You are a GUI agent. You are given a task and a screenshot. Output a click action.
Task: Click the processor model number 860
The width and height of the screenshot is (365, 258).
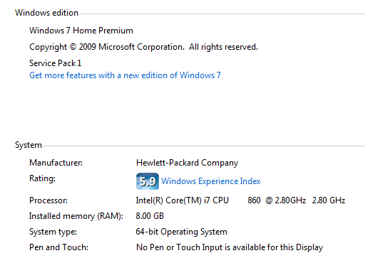coord(254,200)
